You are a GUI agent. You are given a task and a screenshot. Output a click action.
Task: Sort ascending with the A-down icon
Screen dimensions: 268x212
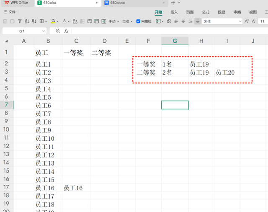tap(27, 21)
